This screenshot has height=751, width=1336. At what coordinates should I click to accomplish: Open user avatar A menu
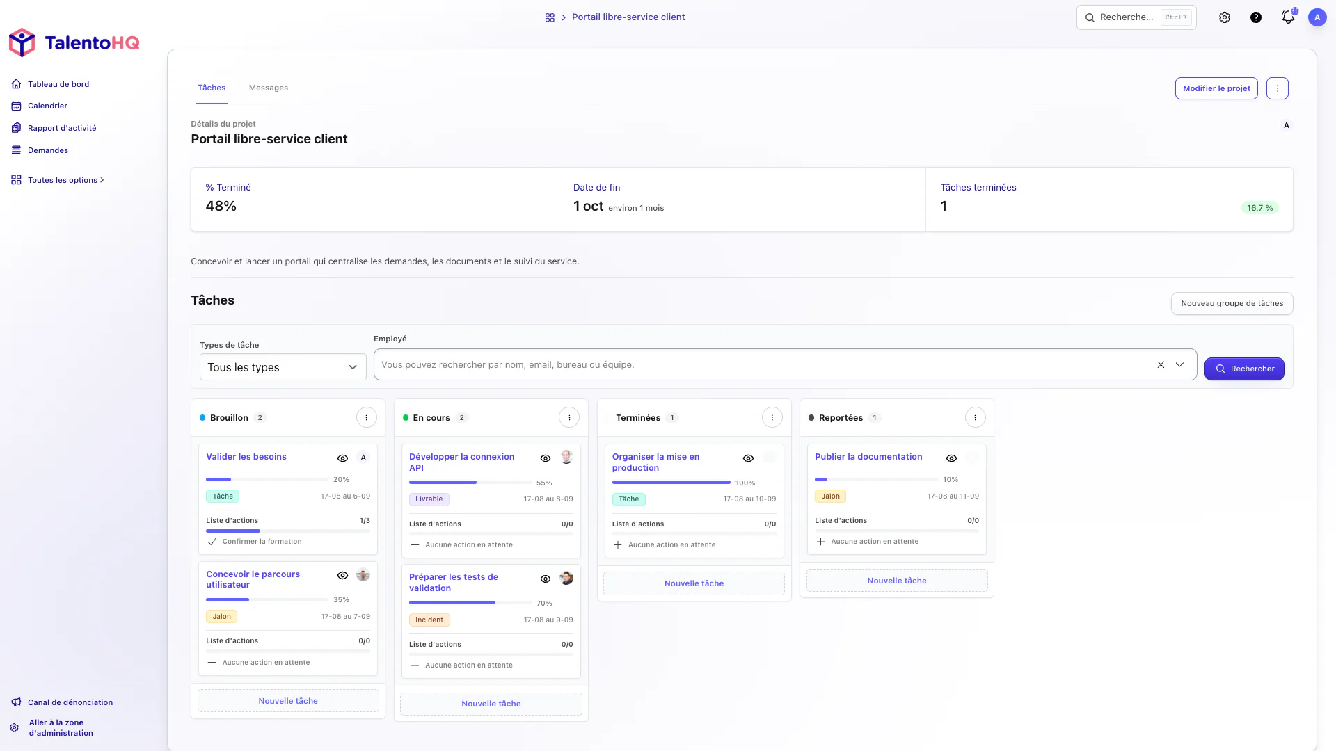click(x=1317, y=17)
